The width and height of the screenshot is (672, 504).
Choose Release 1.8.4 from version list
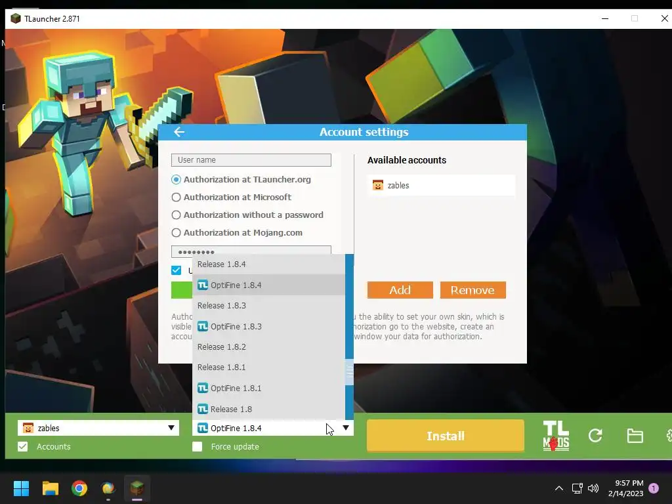point(268,264)
